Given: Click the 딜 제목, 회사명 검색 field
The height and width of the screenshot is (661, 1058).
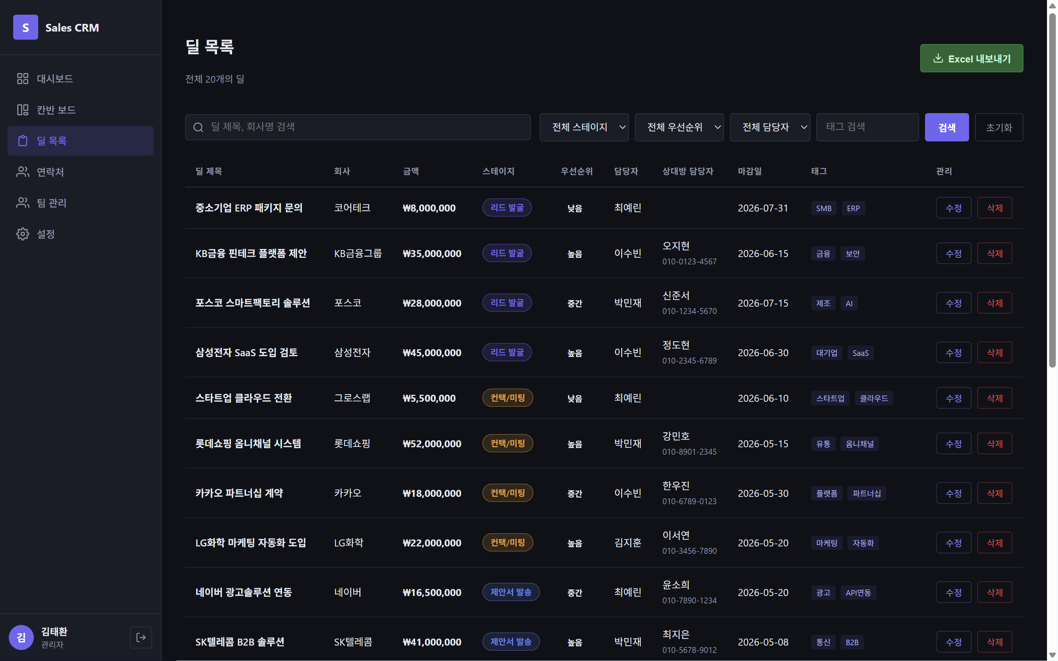Looking at the screenshot, I should click(357, 127).
